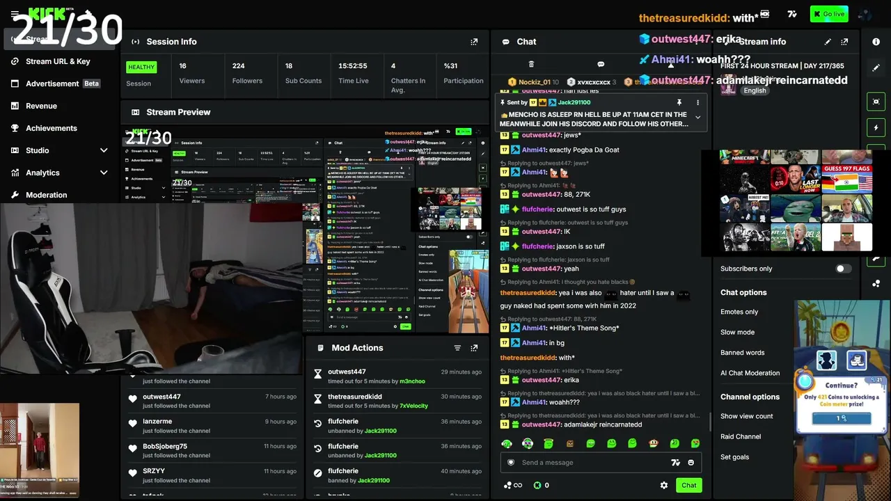Click the chat scrollbar
The image size is (891, 501).
[709, 422]
